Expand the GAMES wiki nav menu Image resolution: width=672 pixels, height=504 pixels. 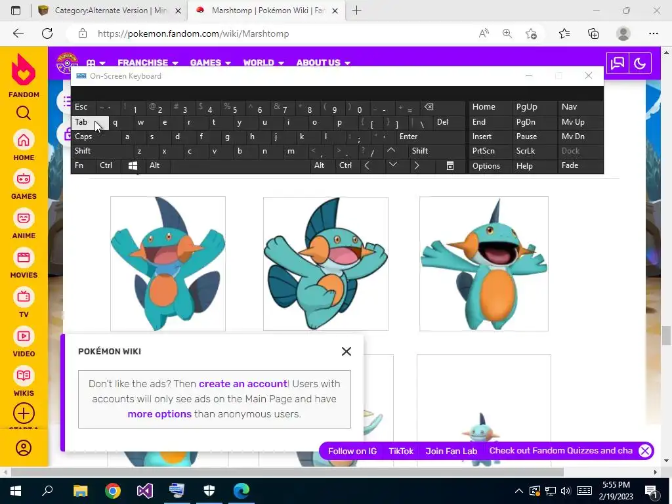211,62
